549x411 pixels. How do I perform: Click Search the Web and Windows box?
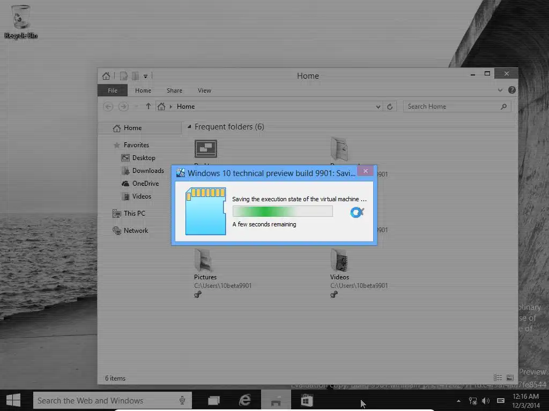pos(113,400)
